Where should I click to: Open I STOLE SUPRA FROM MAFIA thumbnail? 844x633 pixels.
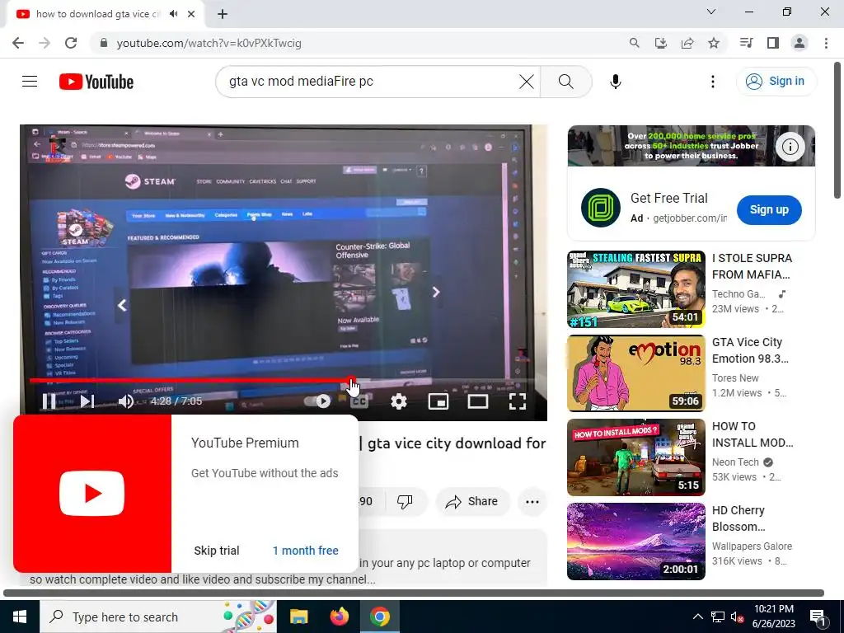coord(636,289)
